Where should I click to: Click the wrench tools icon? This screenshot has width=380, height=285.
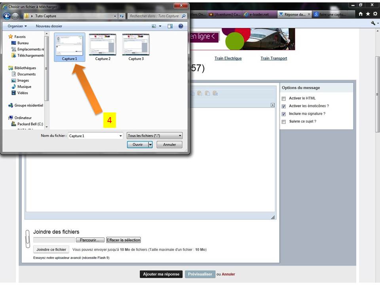click(373, 23)
